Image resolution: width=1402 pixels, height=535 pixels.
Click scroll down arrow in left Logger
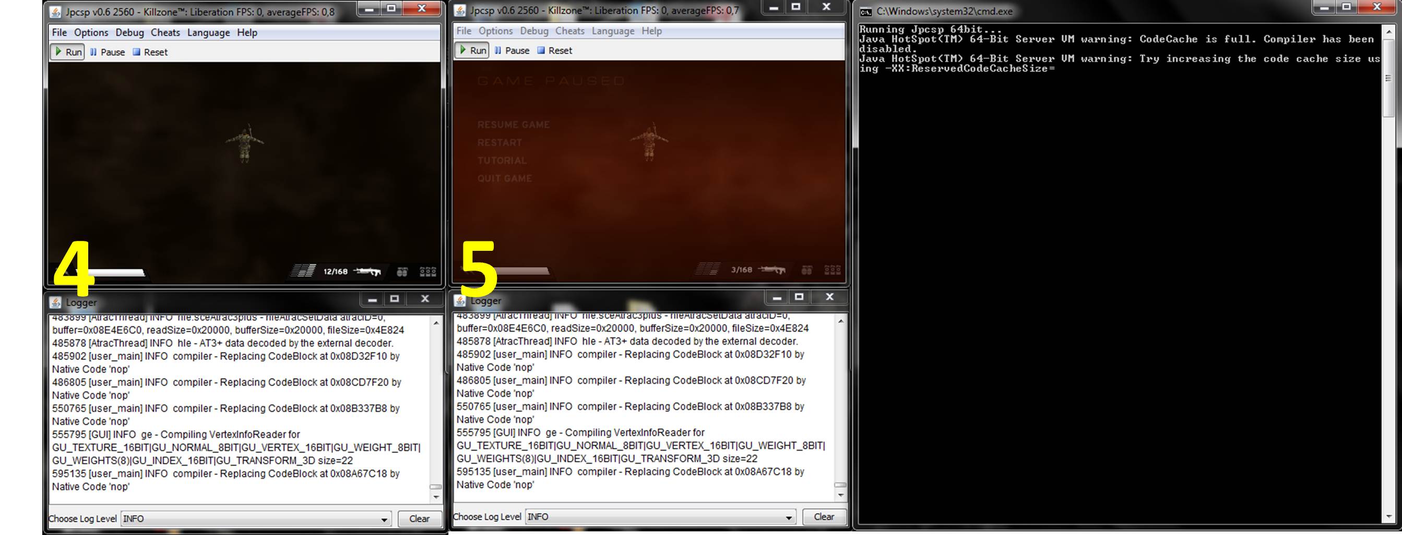(436, 497)
